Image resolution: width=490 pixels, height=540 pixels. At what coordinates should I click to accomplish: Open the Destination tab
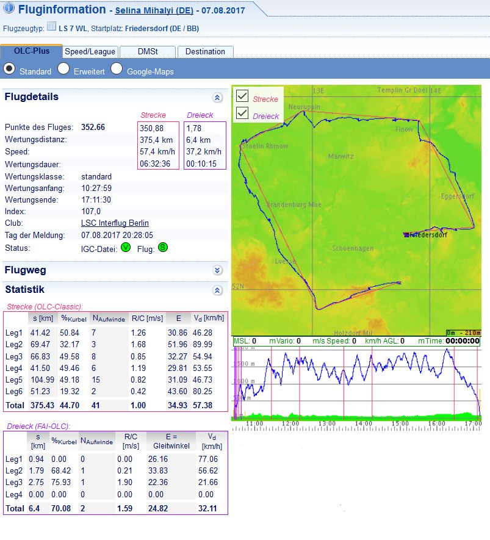[205, 52]
